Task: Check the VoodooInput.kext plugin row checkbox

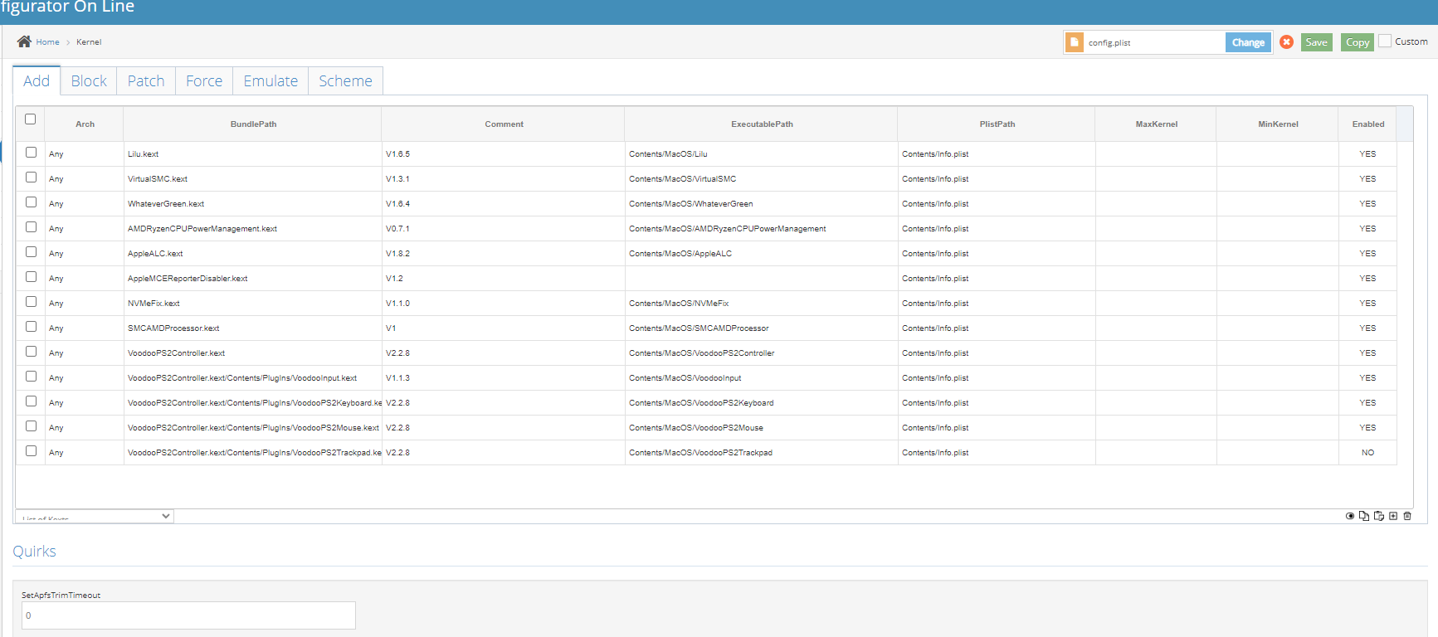Action: pyautogui.click(x=32, y=377)
